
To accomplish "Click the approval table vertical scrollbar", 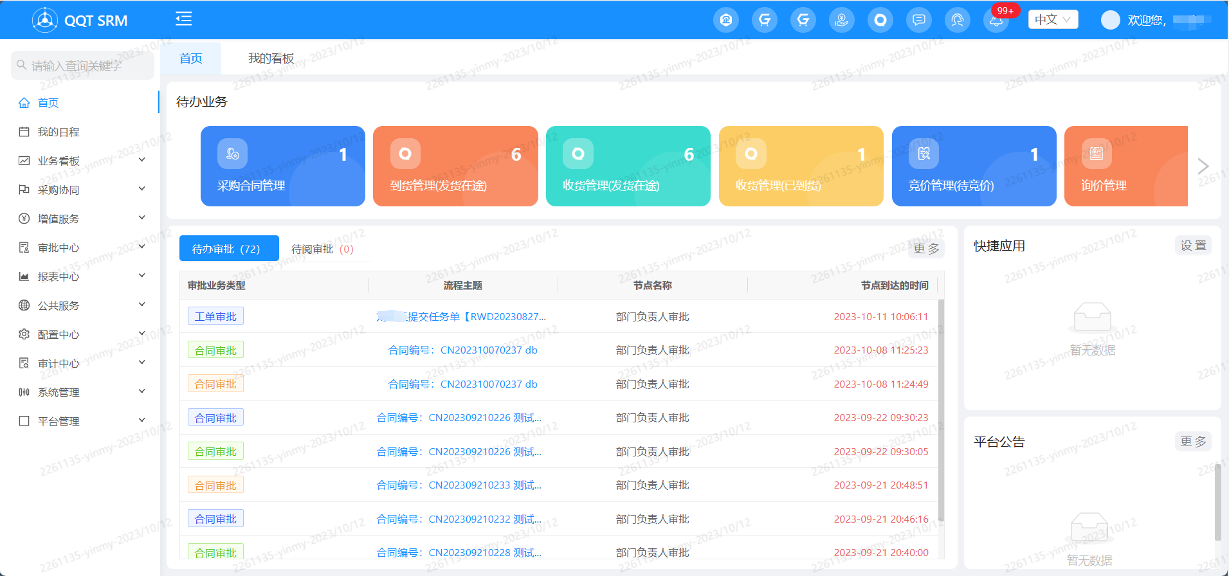I will (x=941, y=410).
